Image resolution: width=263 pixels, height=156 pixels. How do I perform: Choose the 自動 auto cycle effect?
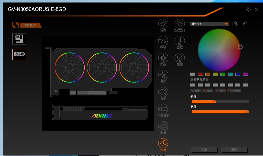(x=163, y=92)
